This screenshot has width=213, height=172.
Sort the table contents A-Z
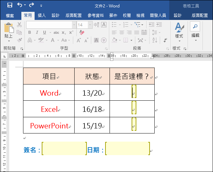155,40
